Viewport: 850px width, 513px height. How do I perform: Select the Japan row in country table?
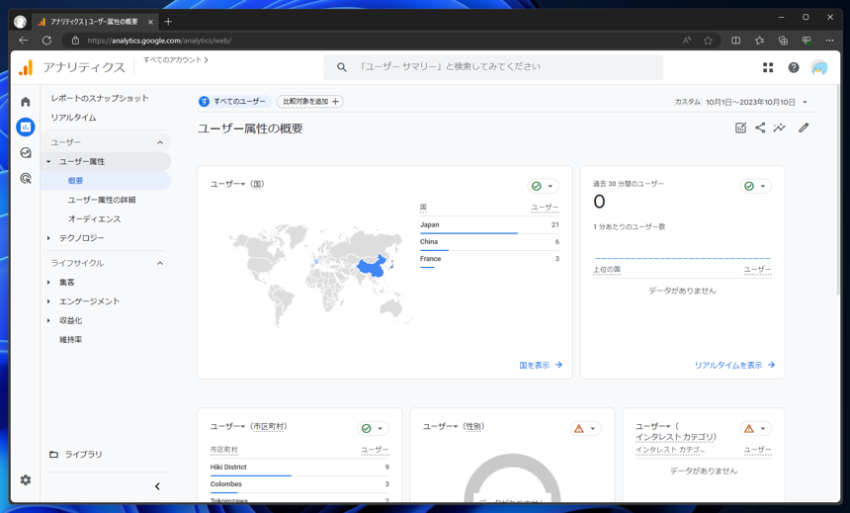click(489, 225)
